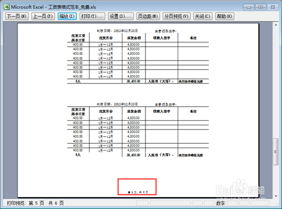Switch to 分页预览 view

point(177,16)
